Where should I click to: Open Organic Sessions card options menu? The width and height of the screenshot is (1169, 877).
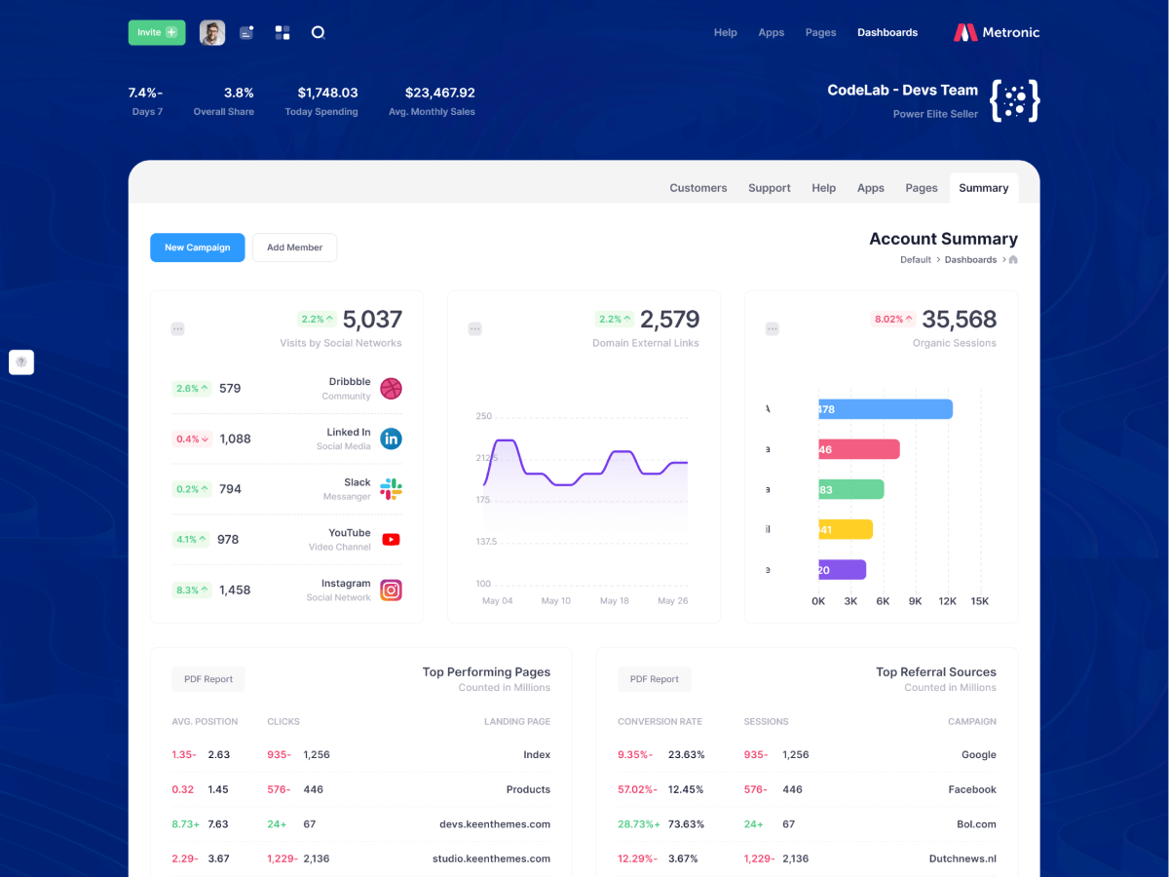772,329
